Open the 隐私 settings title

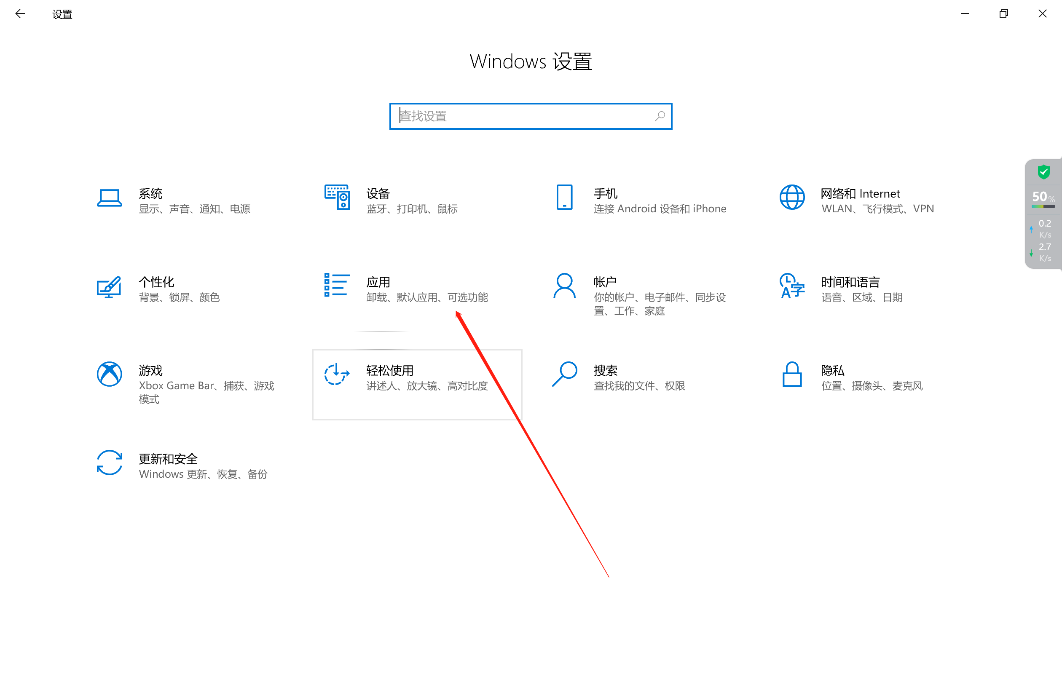pos(833,370)
